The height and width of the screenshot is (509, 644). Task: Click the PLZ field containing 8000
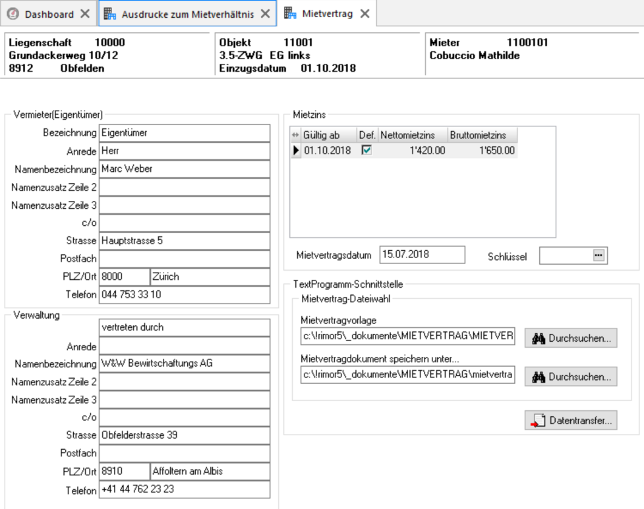[x=124, y=277]
